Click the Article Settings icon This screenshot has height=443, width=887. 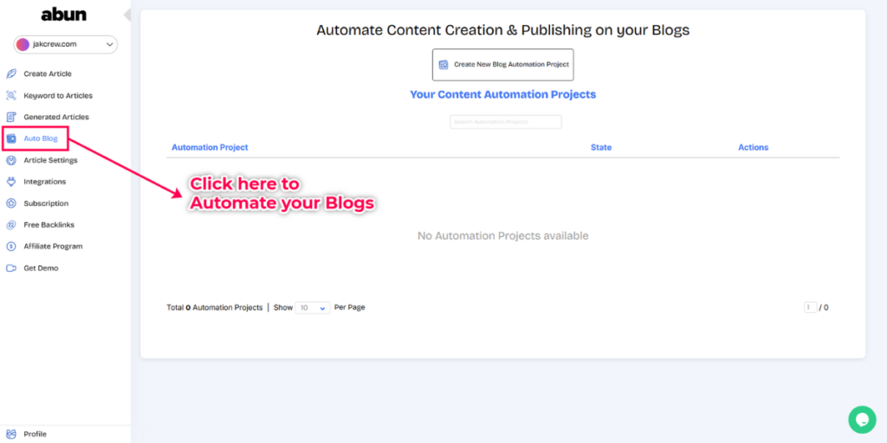pos(10,160)
